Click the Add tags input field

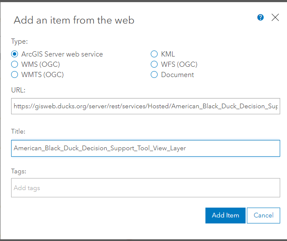tap(145, 188)
